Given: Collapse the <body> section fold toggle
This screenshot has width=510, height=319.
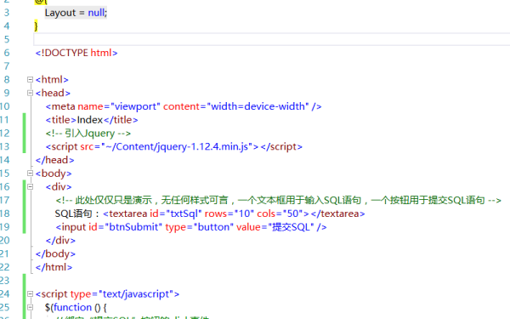Looking at the screenshot, I should [x=30, y=174].
